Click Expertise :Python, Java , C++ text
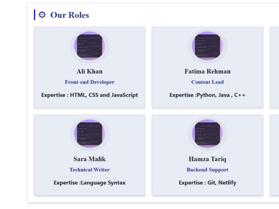The width and height of the screenshot is (279, 209). (x=208, y=95)
